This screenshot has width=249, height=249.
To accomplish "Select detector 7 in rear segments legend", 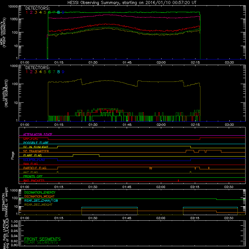I will coord(54,72).
